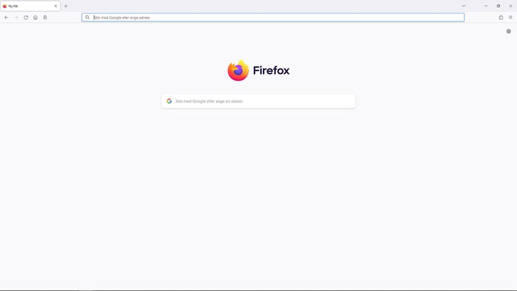The width and height of the screenshot is (517, 291).
Task: Open new tab customization gear
Action: (508, 32)
